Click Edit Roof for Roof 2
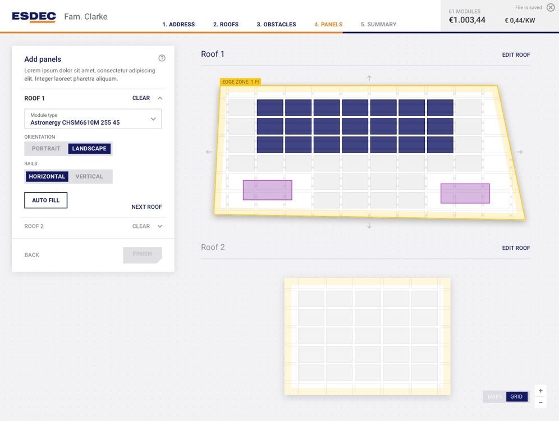 tap(516, 248)
